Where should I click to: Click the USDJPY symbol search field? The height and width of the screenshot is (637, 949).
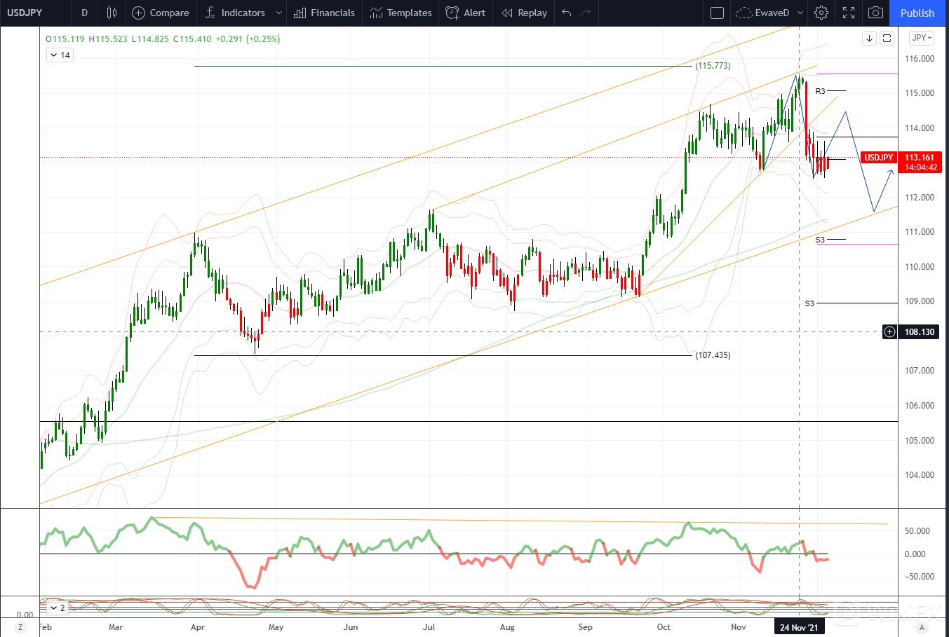tap(25, 13)
